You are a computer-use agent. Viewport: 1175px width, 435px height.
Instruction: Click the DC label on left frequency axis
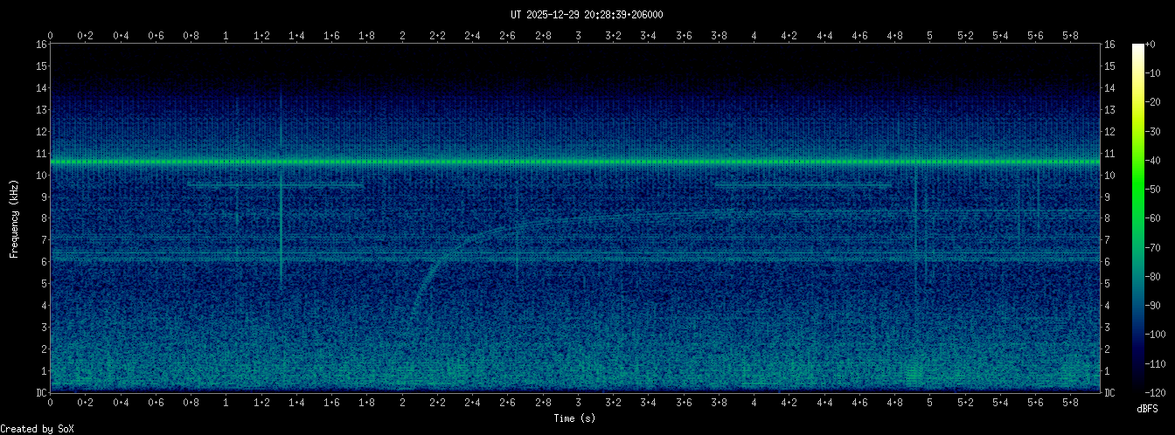41,392
